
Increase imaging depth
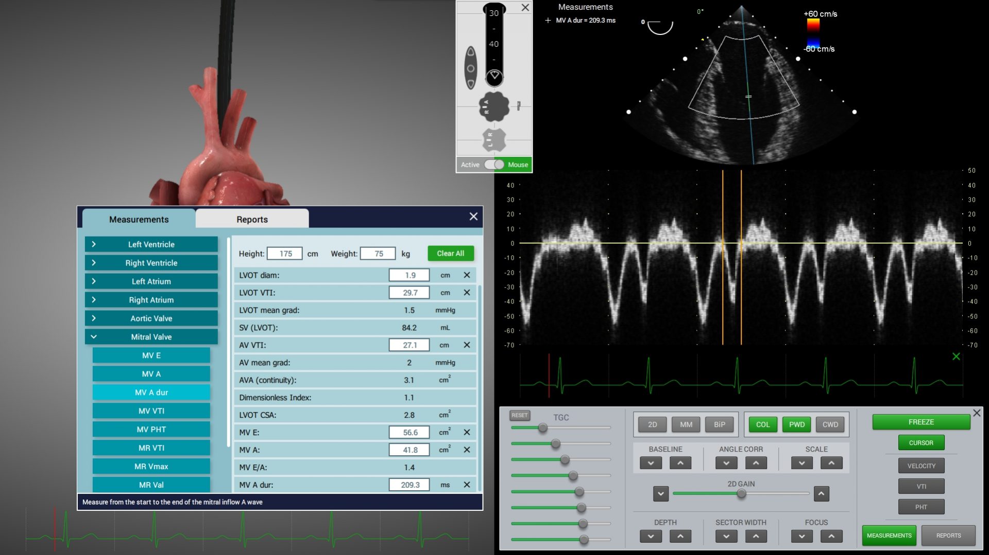pos(680,536)
